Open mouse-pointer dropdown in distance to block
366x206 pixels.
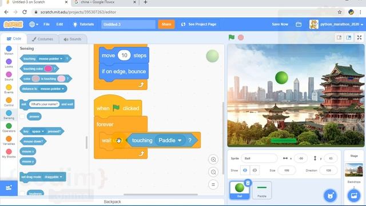point(52,89)
